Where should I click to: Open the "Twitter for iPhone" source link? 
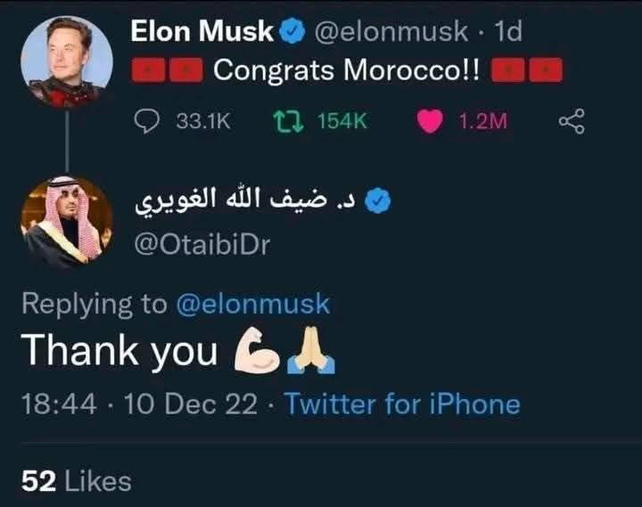402,405
